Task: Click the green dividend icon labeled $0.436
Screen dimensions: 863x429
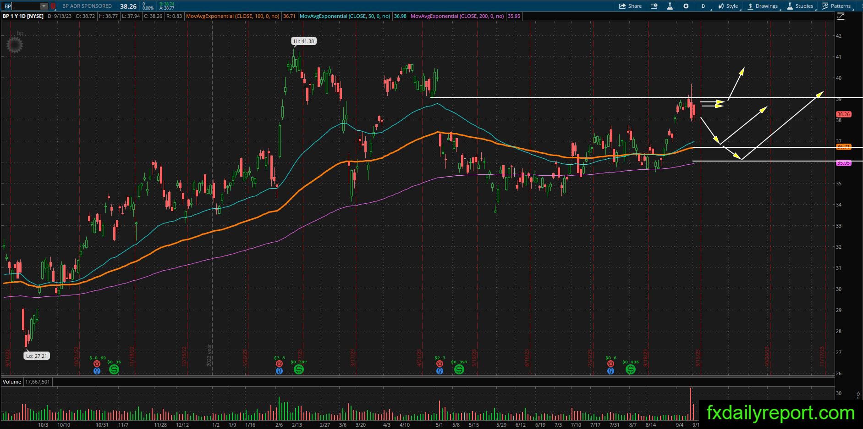Action: 631,369
